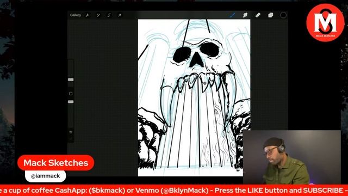Click the CashApp ($bkmack) ticker text
Screen dimensions: 348x196
tap(90, 191)
